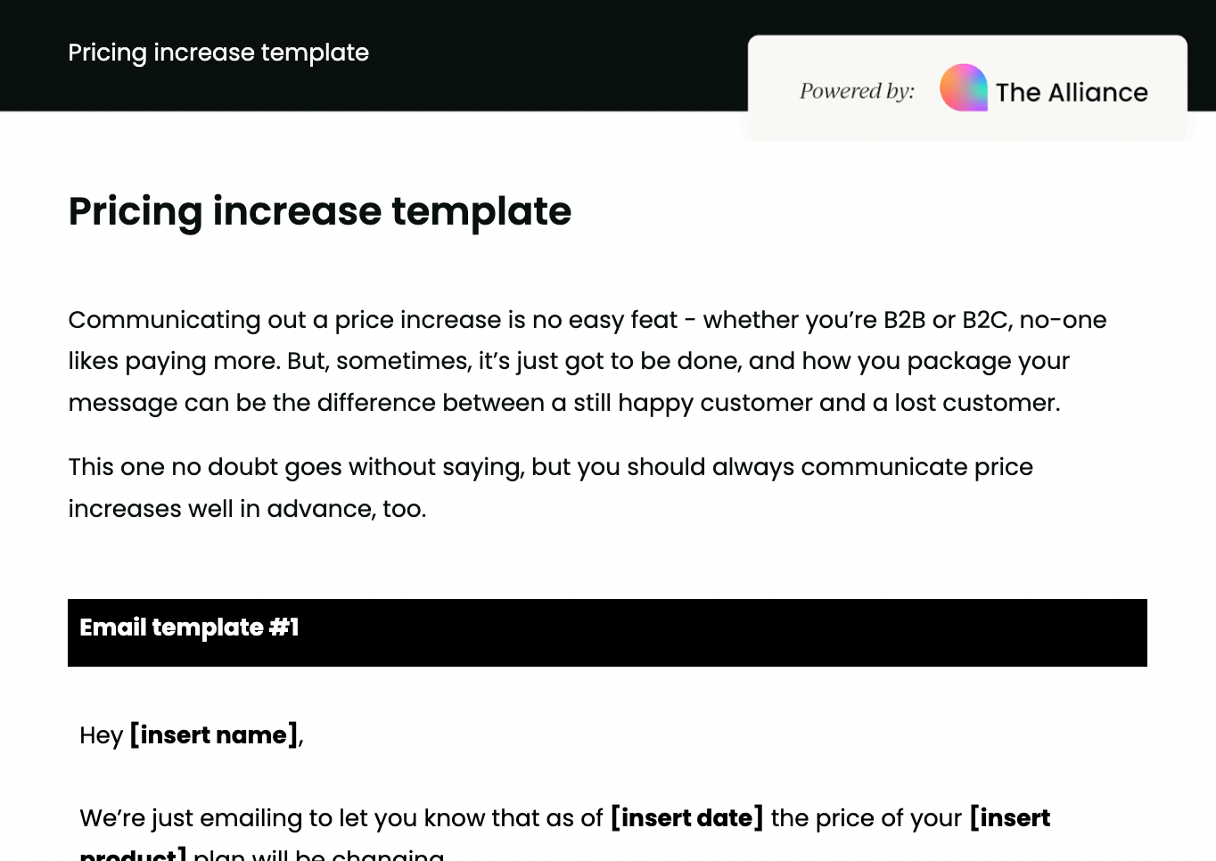Click the "Powered by:" italic label
This screenshot has width=1216, height=861.
(857, 91)
